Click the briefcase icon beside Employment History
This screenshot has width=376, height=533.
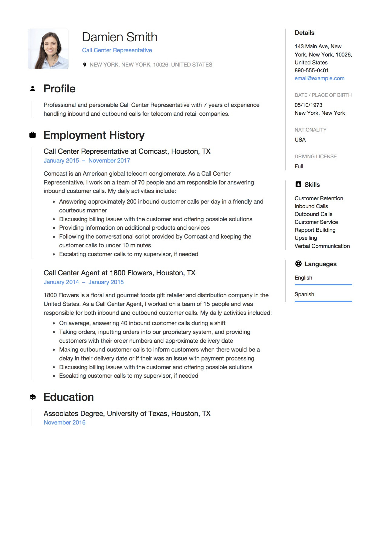click(32, 135)
